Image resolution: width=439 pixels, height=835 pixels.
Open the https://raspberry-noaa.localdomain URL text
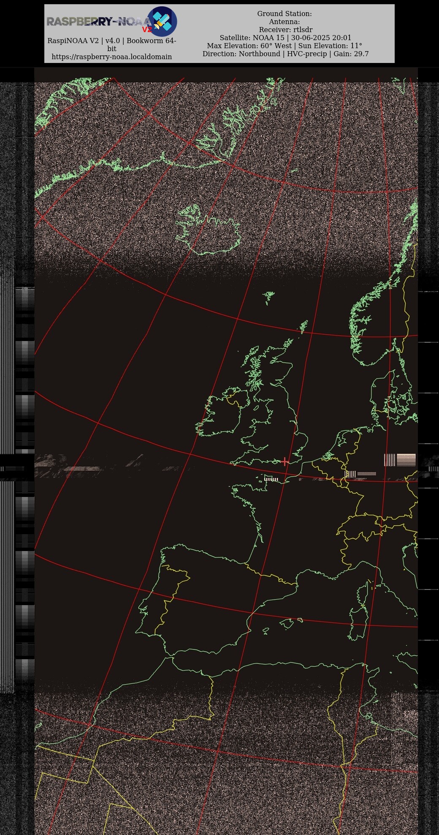pyautogui.click(x=112, y=57)
